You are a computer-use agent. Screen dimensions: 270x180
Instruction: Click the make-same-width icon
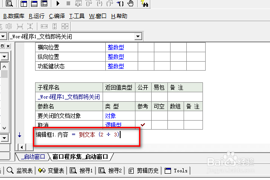tap(44, 27)
